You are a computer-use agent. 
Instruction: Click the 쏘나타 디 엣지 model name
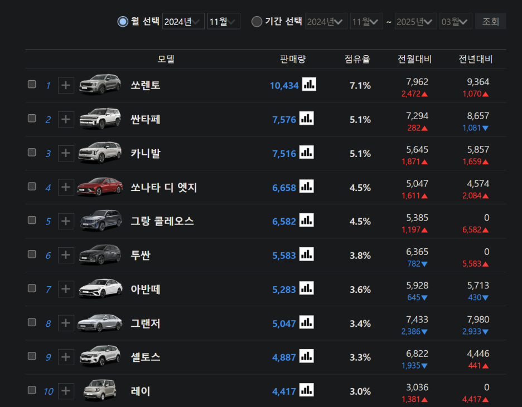click(x=164, y=188)
